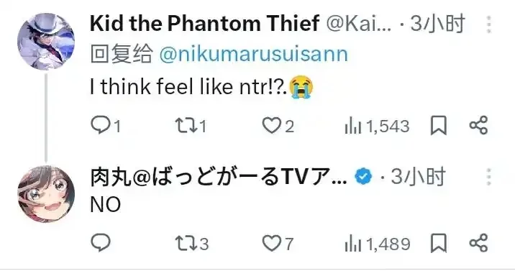Reply to Kid the Phantom Thief's tweet
515x271 pixels.
[106, 126]
